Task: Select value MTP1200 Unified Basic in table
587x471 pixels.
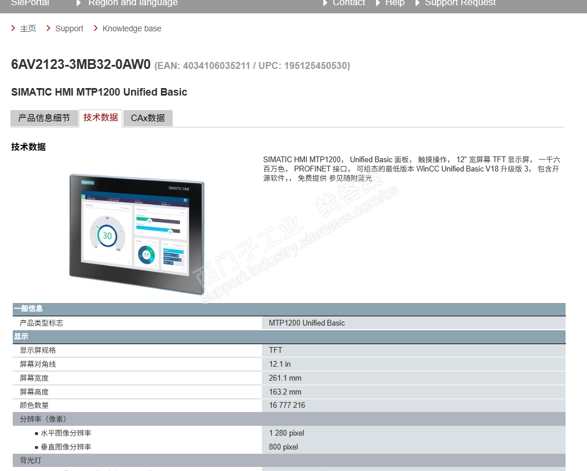Action: click(x=307, y=323)
